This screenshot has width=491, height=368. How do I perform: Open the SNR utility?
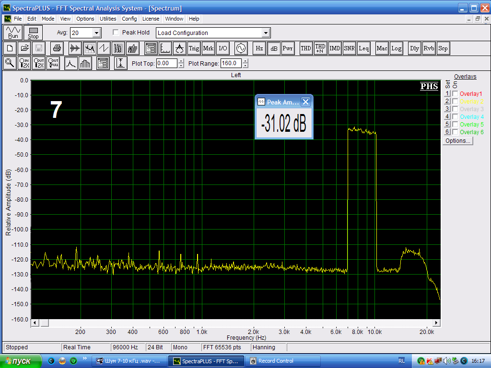(349, 48)
